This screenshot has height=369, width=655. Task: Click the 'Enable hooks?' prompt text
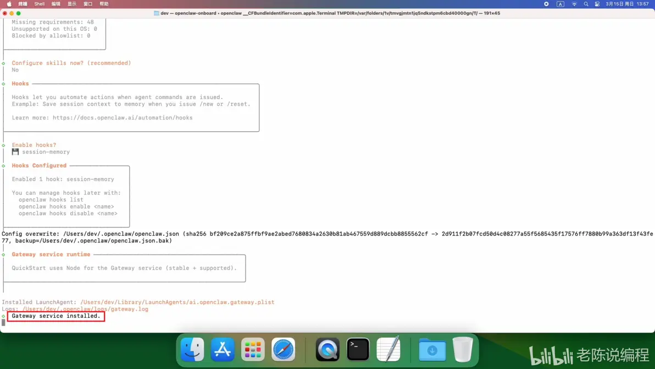point(34,145)
